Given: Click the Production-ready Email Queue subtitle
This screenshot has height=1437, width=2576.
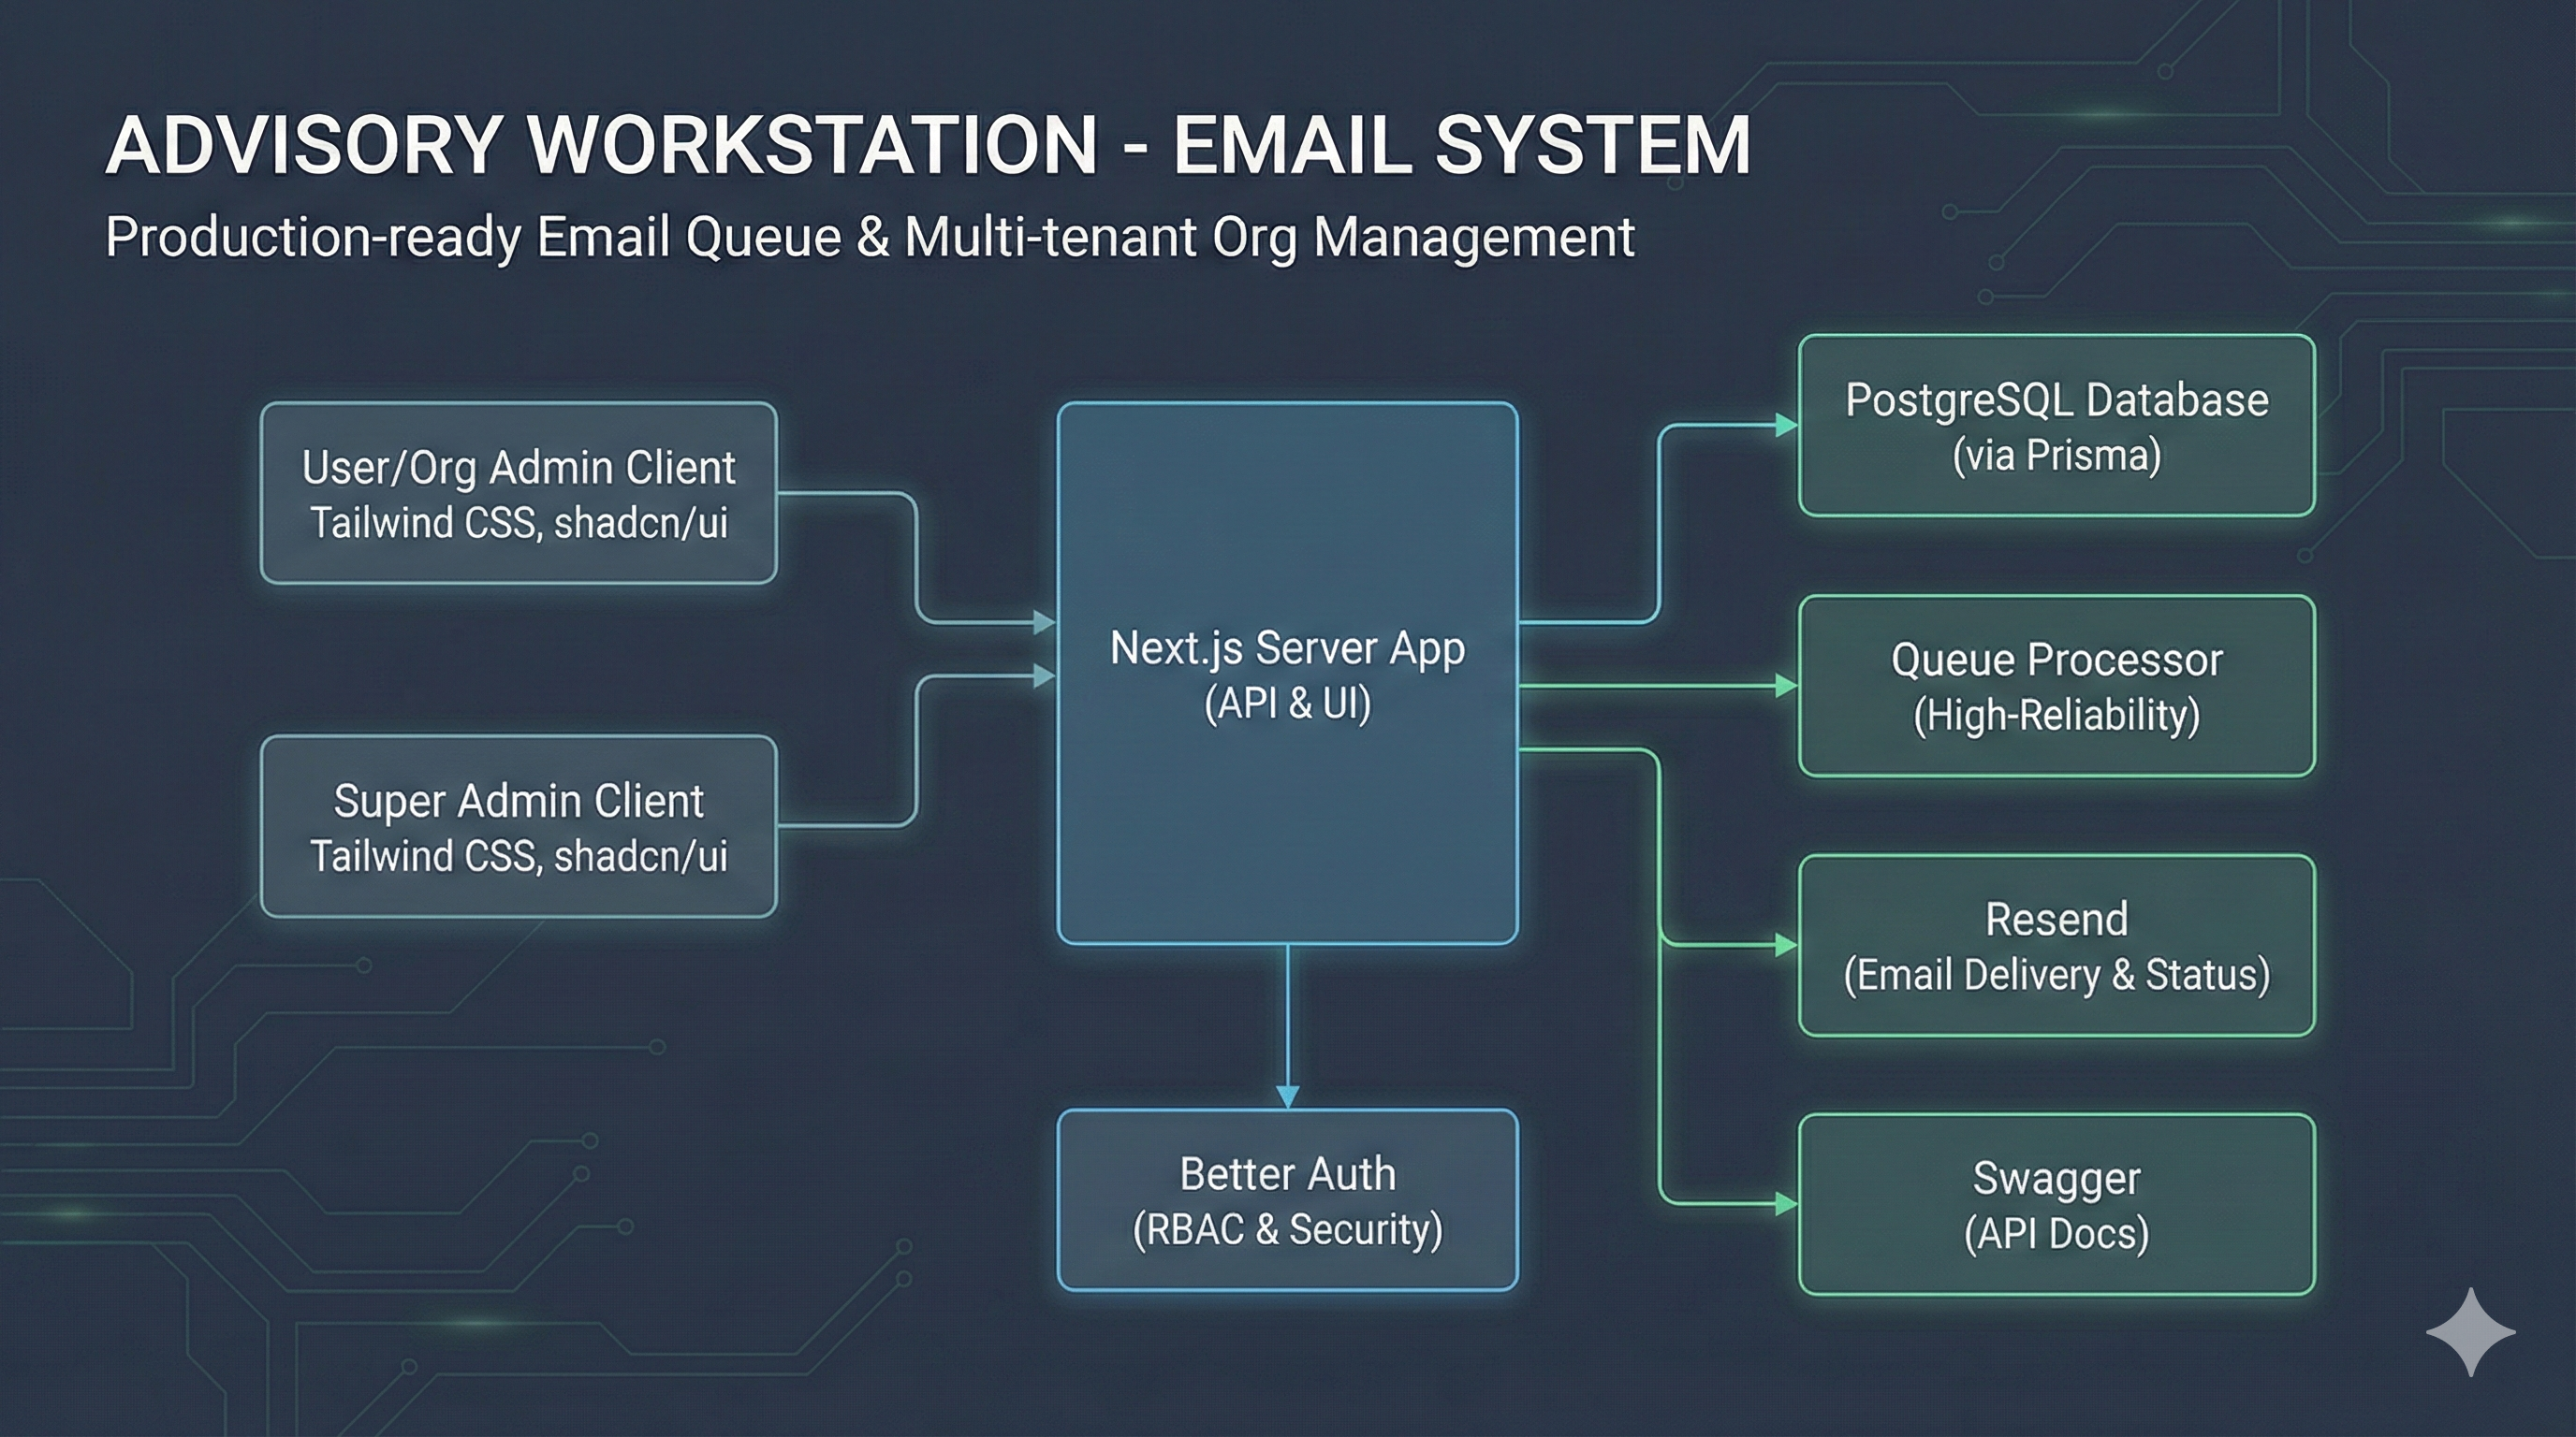Looking at the screenshot, I should pos(870,238).
